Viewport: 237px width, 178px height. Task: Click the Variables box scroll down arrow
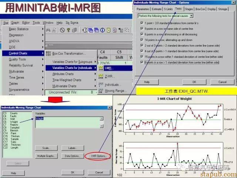[x=101, y=126]
